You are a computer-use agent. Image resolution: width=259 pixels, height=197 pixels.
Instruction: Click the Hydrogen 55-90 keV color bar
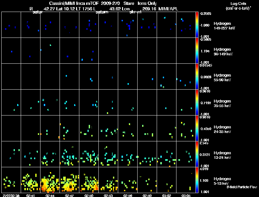[x=197, y=76]
